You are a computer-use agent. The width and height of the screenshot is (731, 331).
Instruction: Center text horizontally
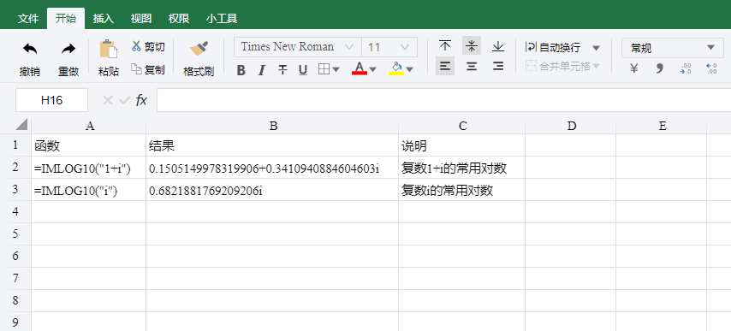click(472, 66)
